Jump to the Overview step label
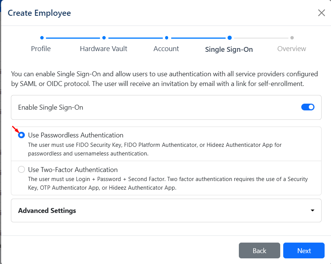The width and height of the screenshot is (331, 264). [x=292, y=49]
